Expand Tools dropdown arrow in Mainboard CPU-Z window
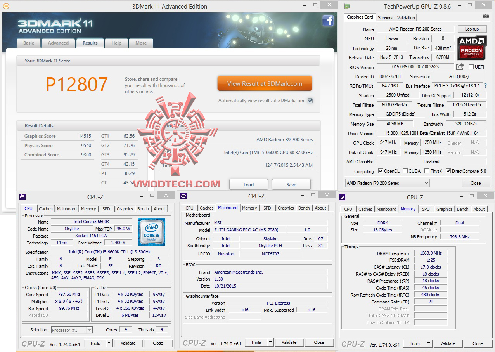 tap(270, 343)
